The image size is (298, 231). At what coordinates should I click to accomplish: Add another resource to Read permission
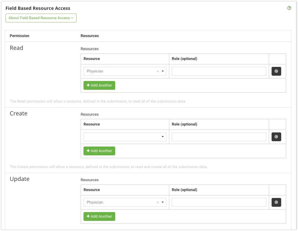pyautogui.click(x=99, y=85)
